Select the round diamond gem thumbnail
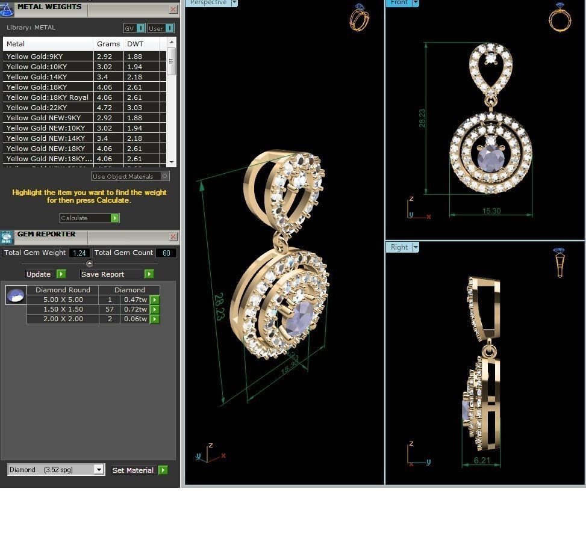586x560 pixels. tap(16, 295)
